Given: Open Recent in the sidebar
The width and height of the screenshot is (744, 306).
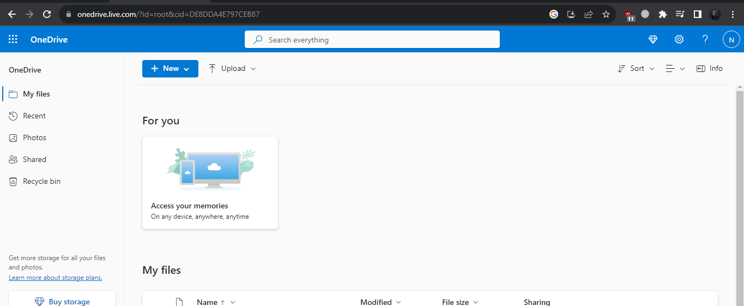Looking at the screenshot, I should point(62,116).
